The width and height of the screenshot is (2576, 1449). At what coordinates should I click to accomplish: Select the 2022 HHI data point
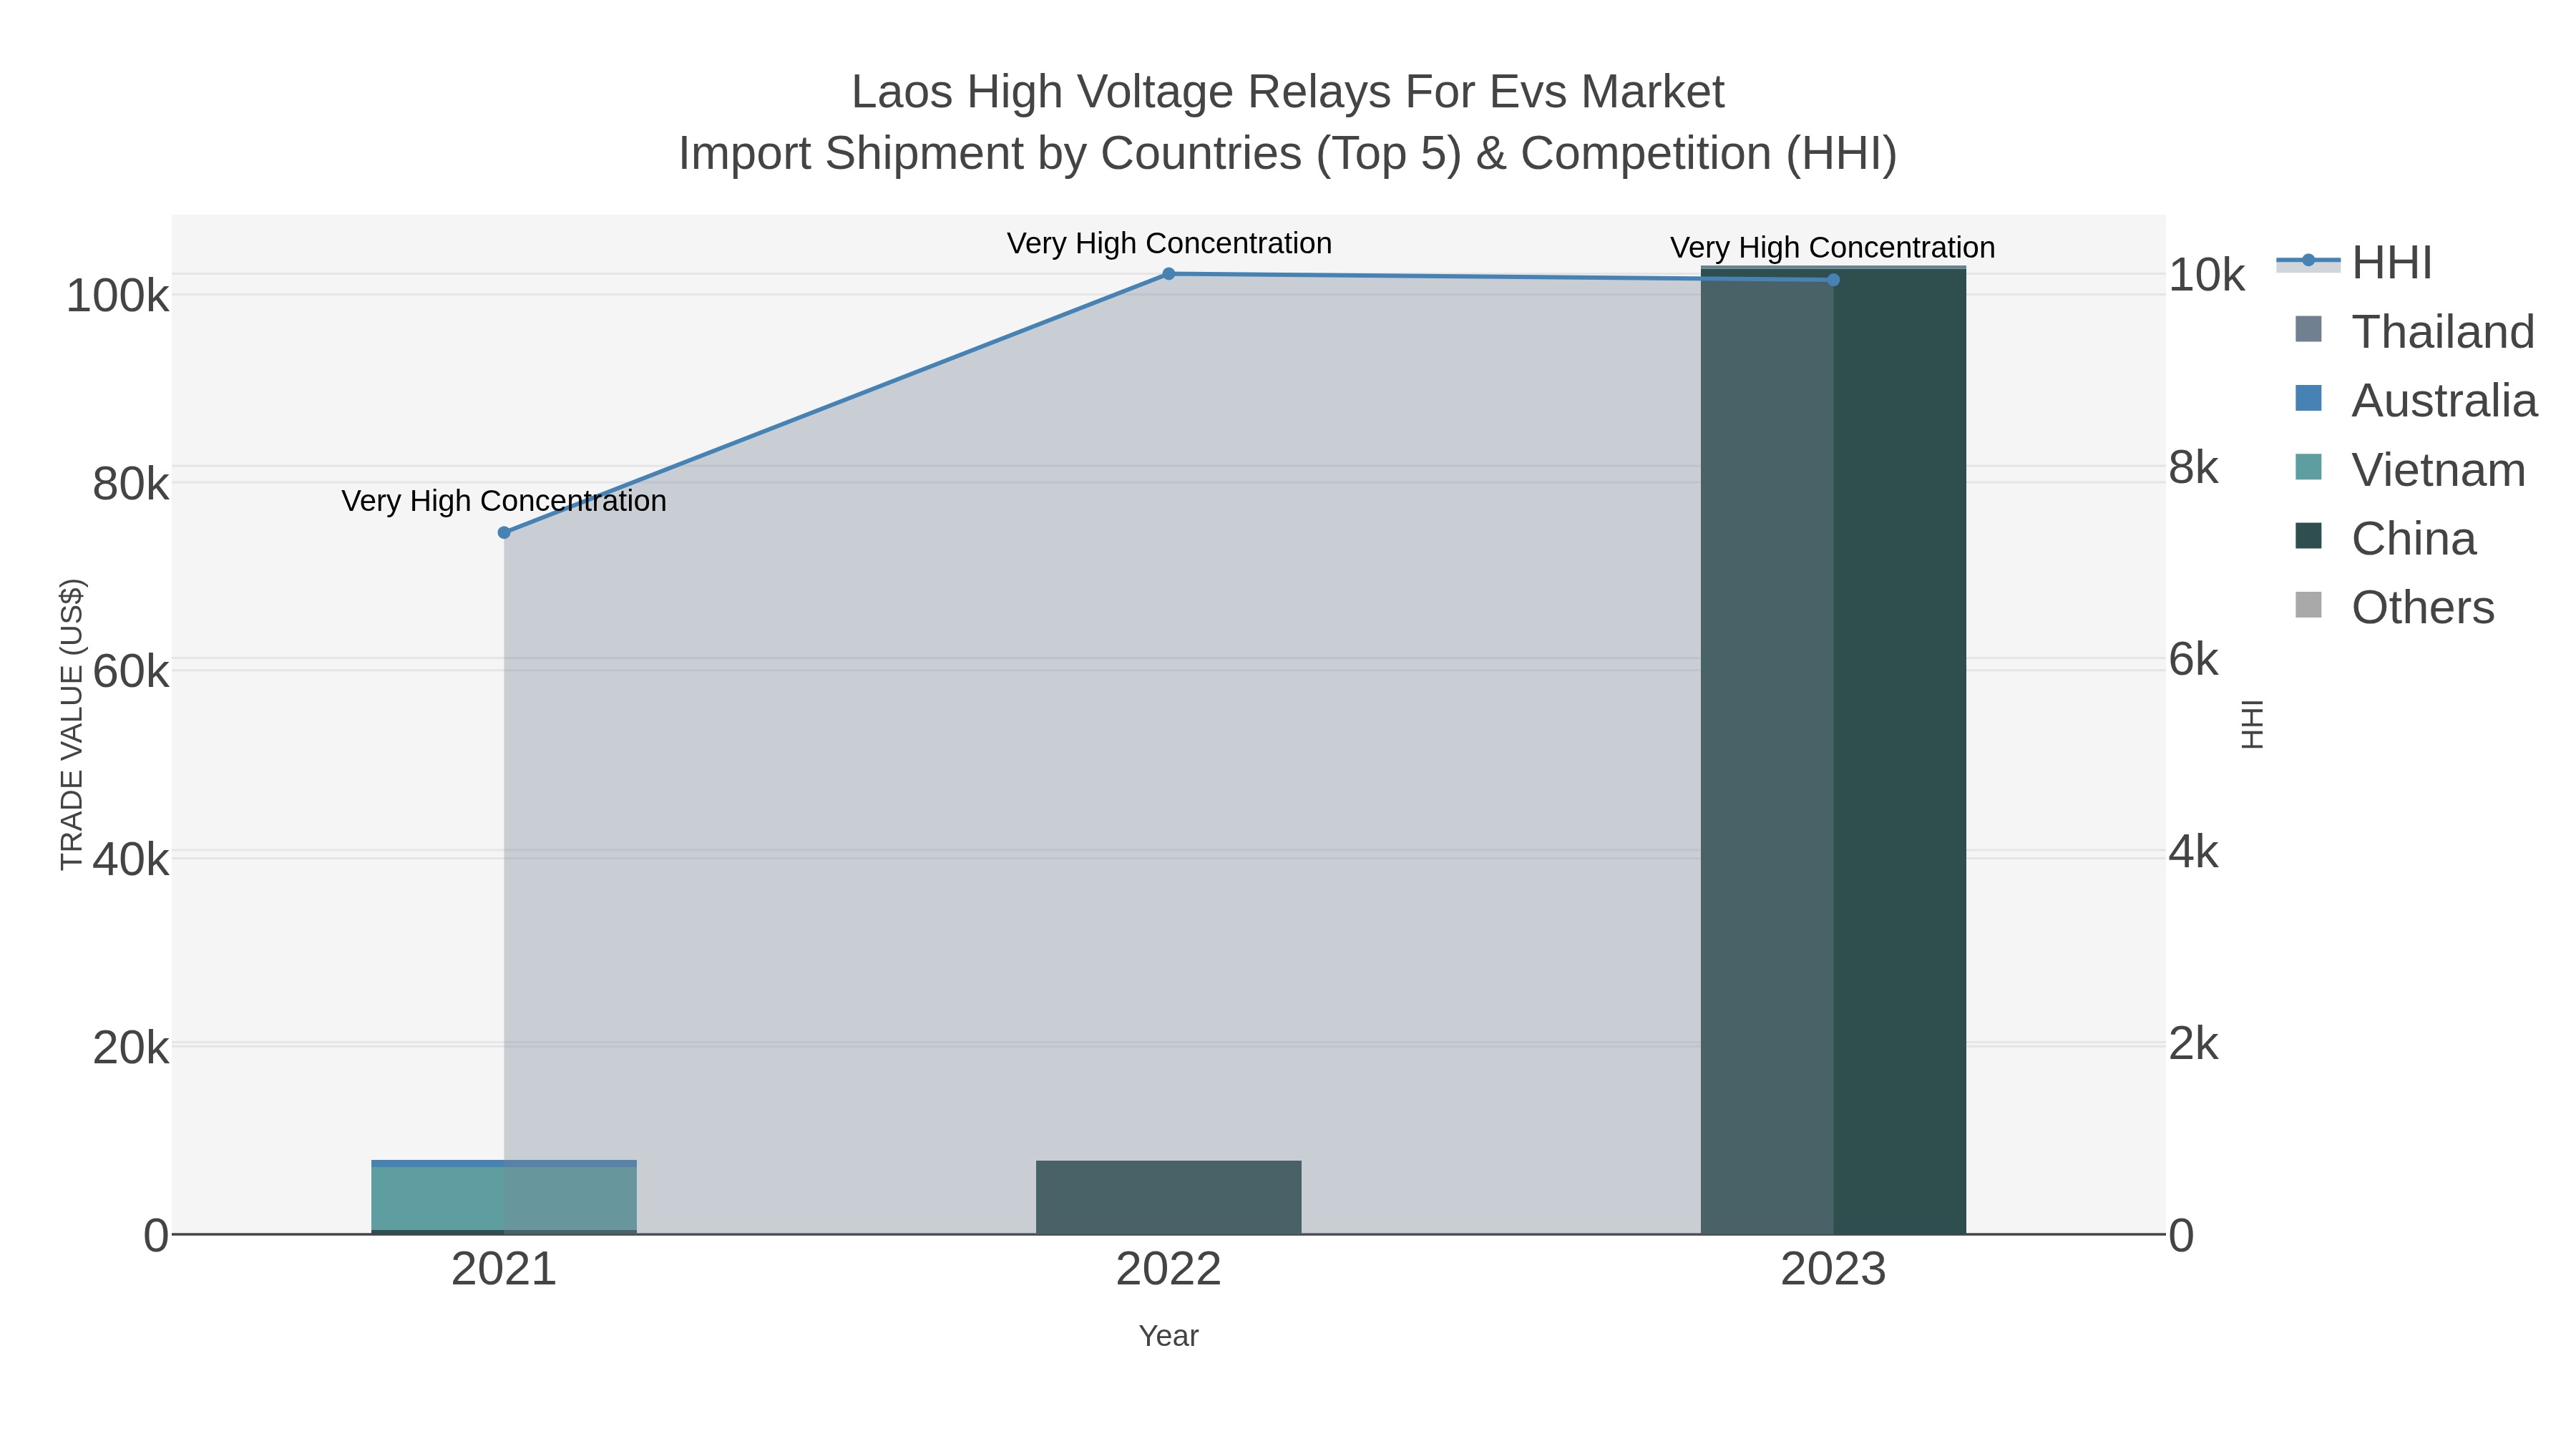tap(1168, 274)
